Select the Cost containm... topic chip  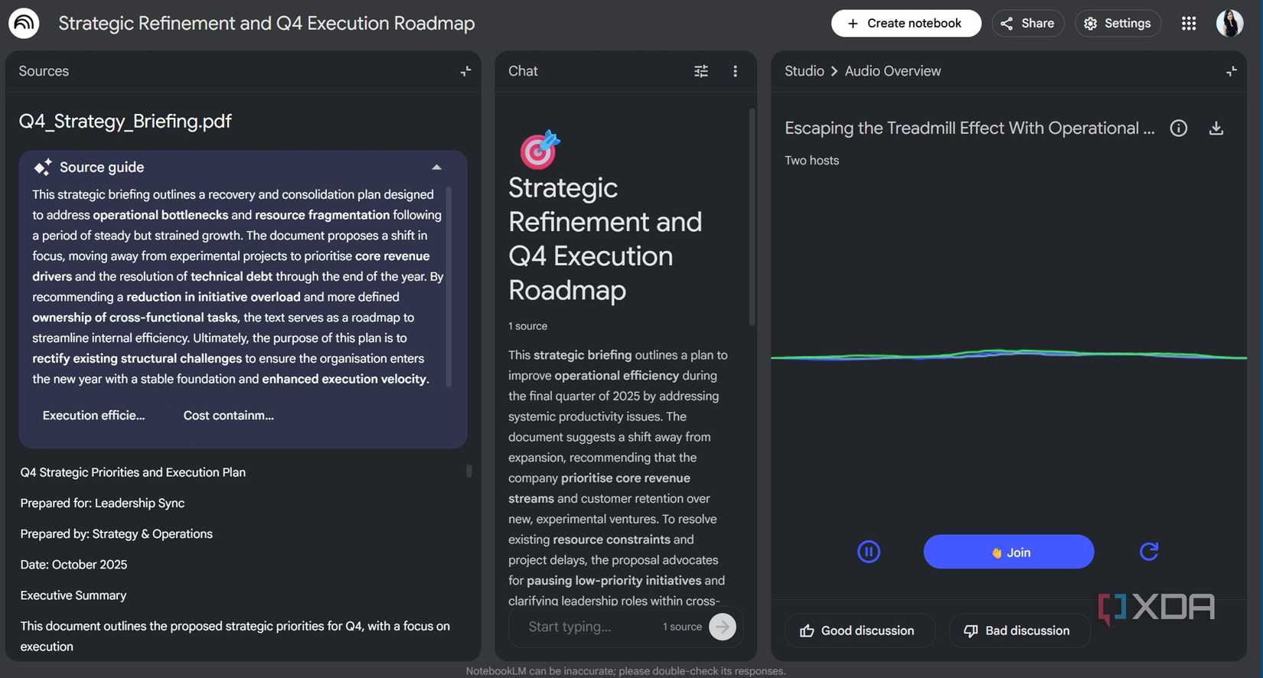[228, 416]
